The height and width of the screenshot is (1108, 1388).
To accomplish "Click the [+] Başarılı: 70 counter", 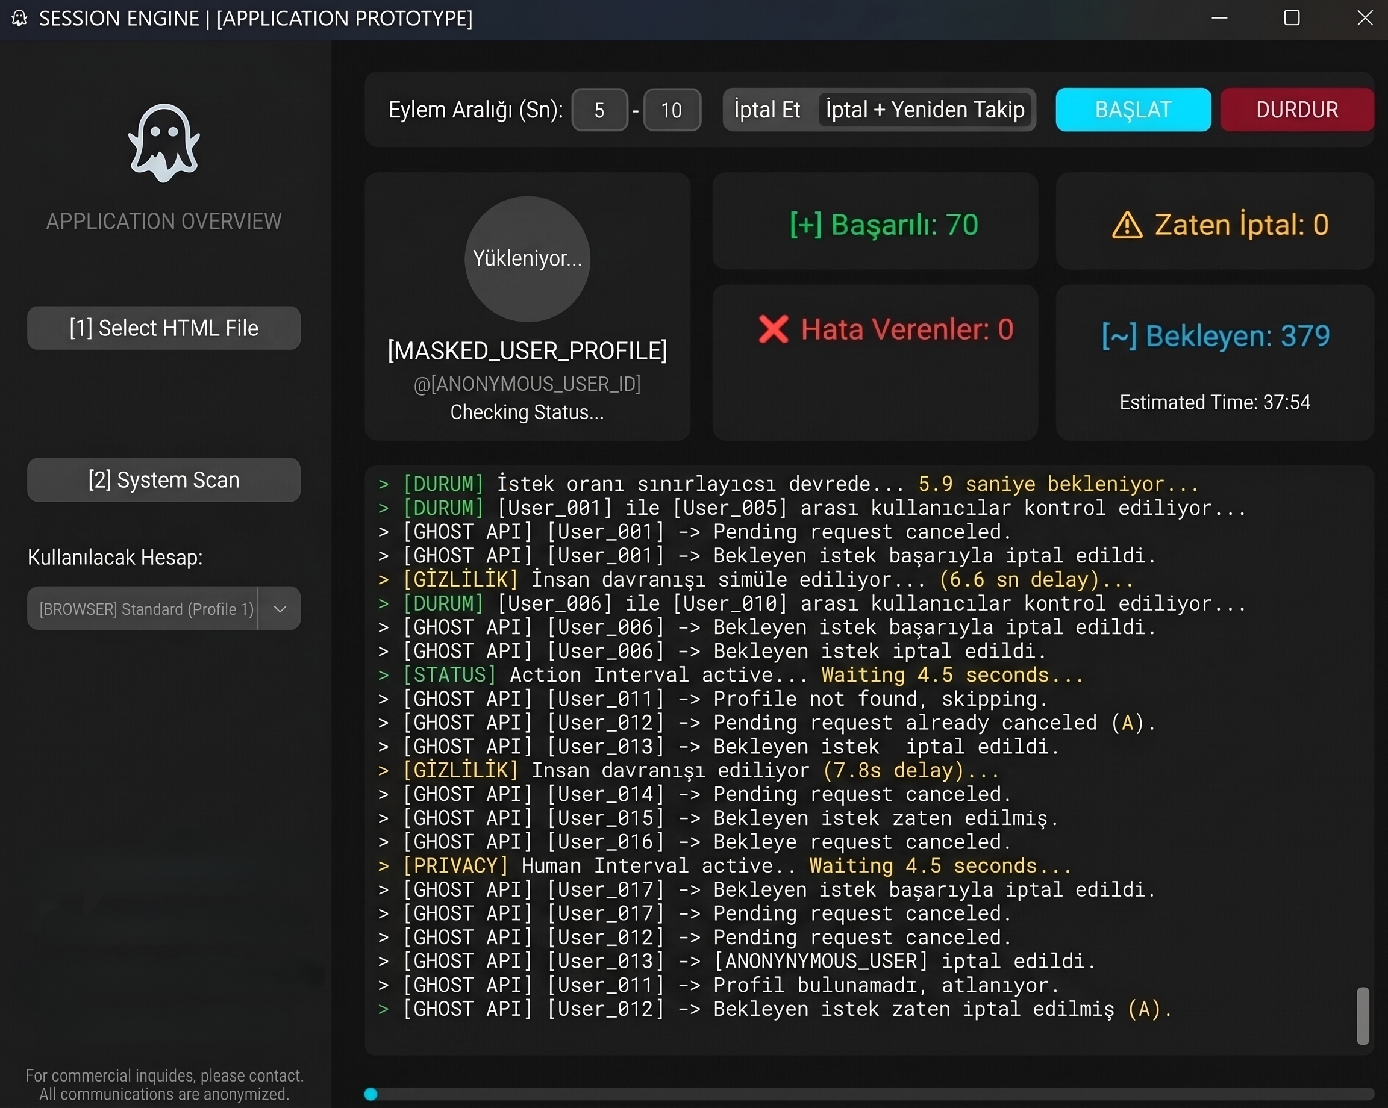I will tap(883, 225).
